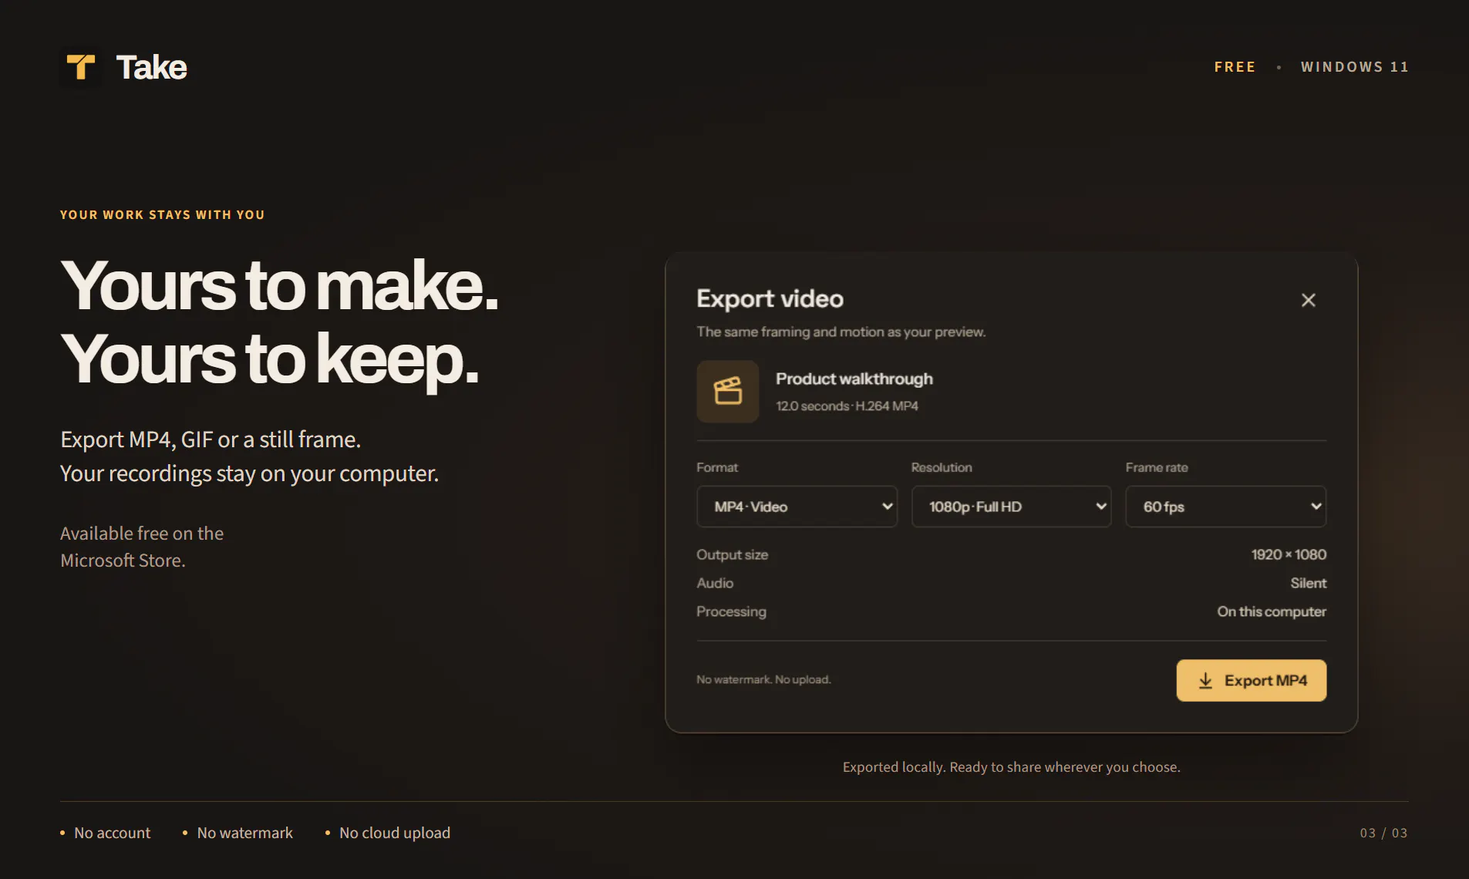Viewport: 1469px width, 879px height.
Task: Click "The same framing and motion" subtitle
Action: pyautogui.click(x=841, y=332)
